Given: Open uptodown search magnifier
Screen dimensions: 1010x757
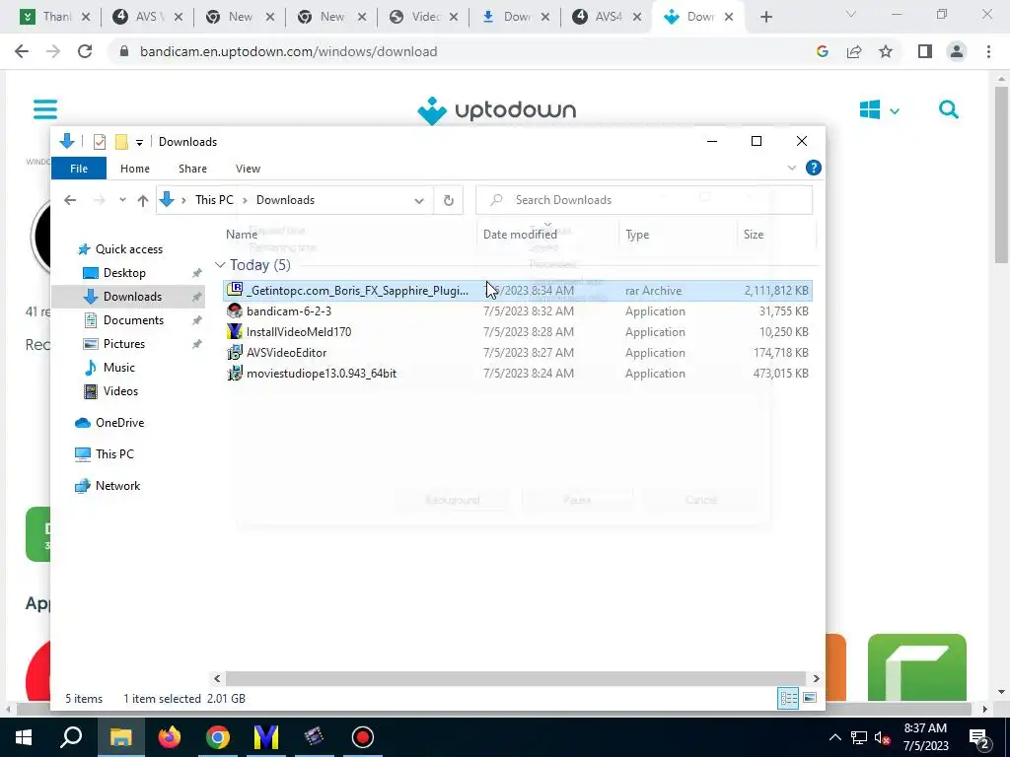Looking at the screenshot, I should pos(948,110).
